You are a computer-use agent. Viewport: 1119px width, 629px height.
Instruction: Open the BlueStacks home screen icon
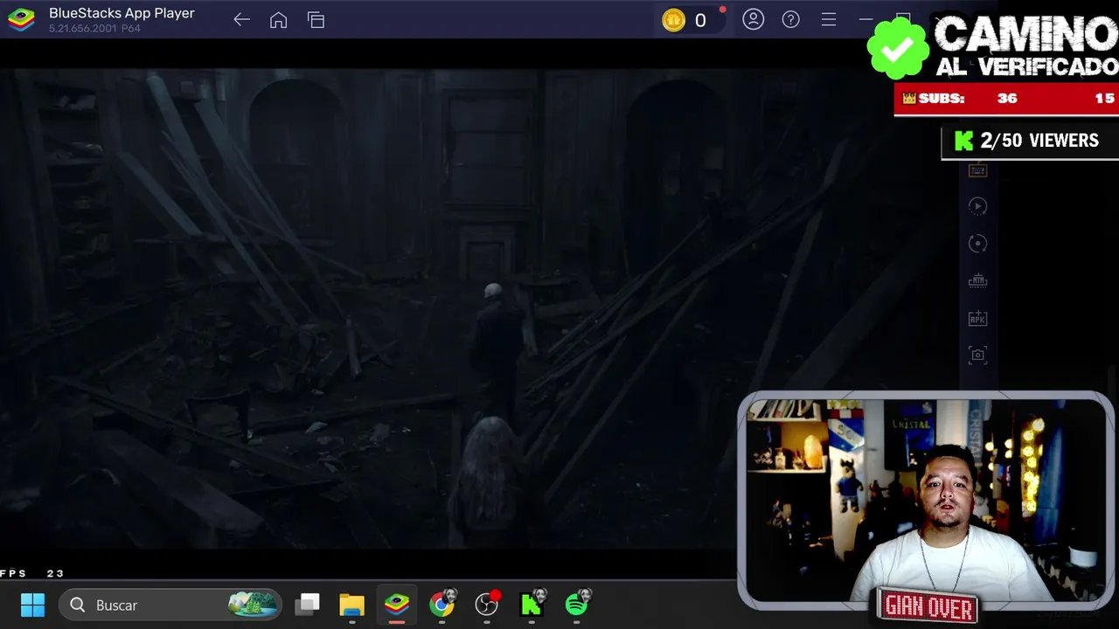278,20
